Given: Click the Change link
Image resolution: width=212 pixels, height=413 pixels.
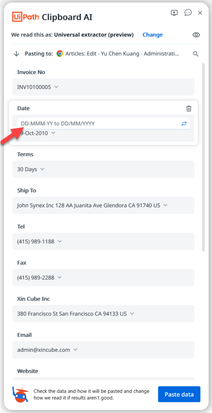Looking at the screenshot, I should pos(152,35).
